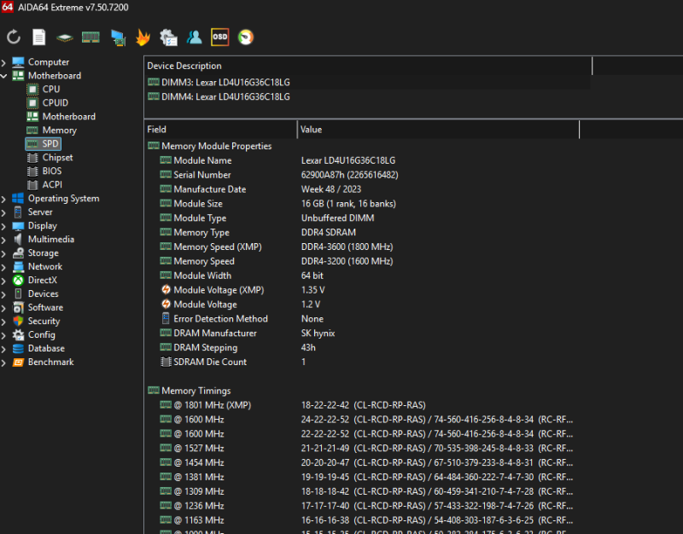Select CPUID in the tree
This screenshot has width=683, height=534.
pyautogui.click(x=55, y=102)
